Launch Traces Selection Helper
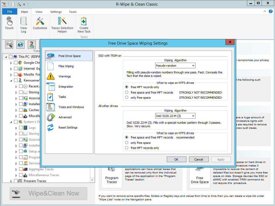The height and width of the screenshot is (206, 275). click(x=62, y=25)
